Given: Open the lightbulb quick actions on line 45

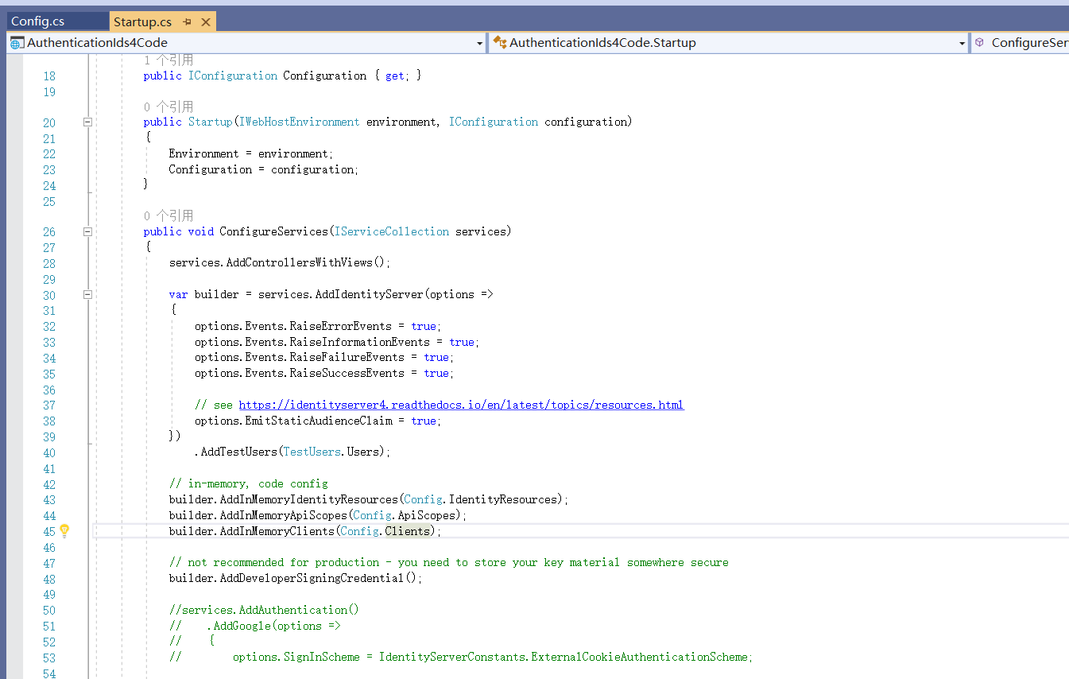Looking at the screenshot, I should pyautogui.click(x=64, y=531).
